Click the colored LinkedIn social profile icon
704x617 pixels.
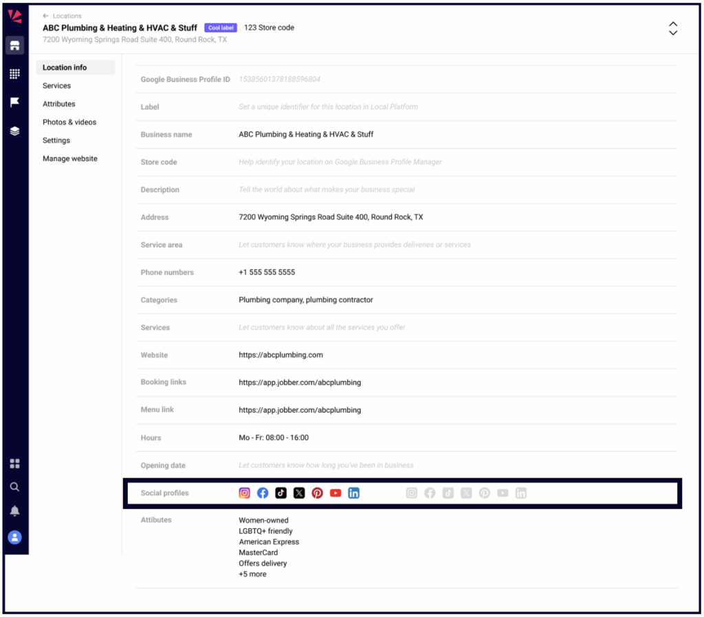[x=353, y=493]
